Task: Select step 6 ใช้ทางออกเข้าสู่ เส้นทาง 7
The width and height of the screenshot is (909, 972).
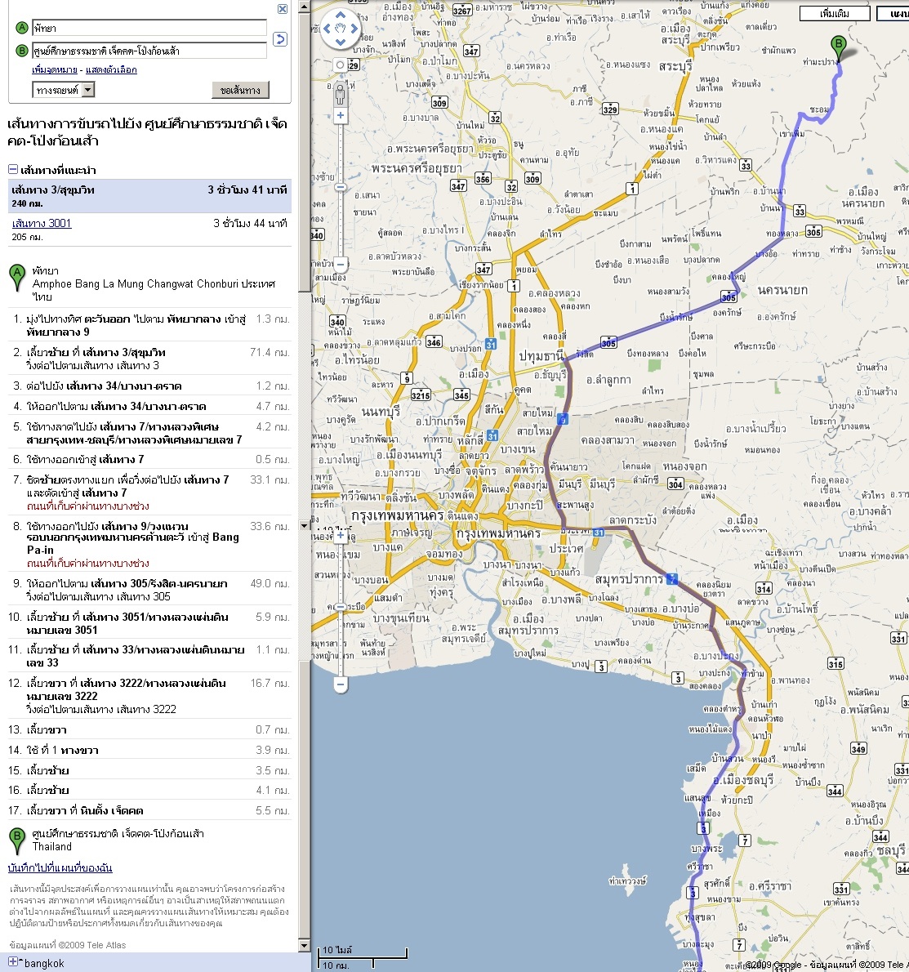Action: click(149, 459)
